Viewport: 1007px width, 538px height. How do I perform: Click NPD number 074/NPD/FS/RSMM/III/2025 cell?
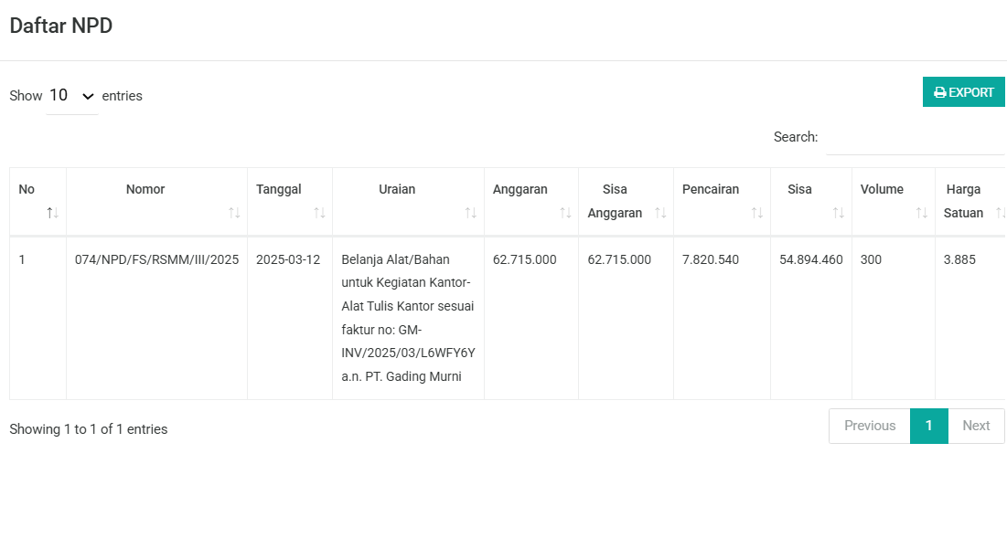[156, 259]
